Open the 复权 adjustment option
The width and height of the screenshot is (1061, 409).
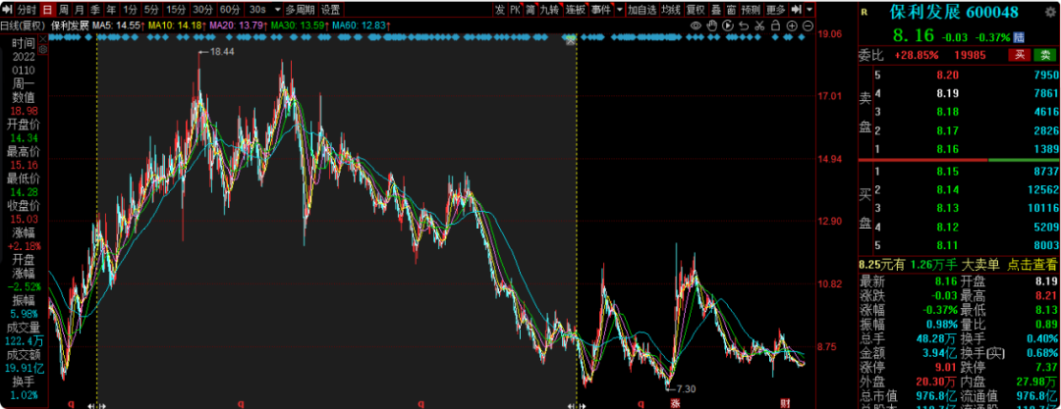[x=696, y=10]
